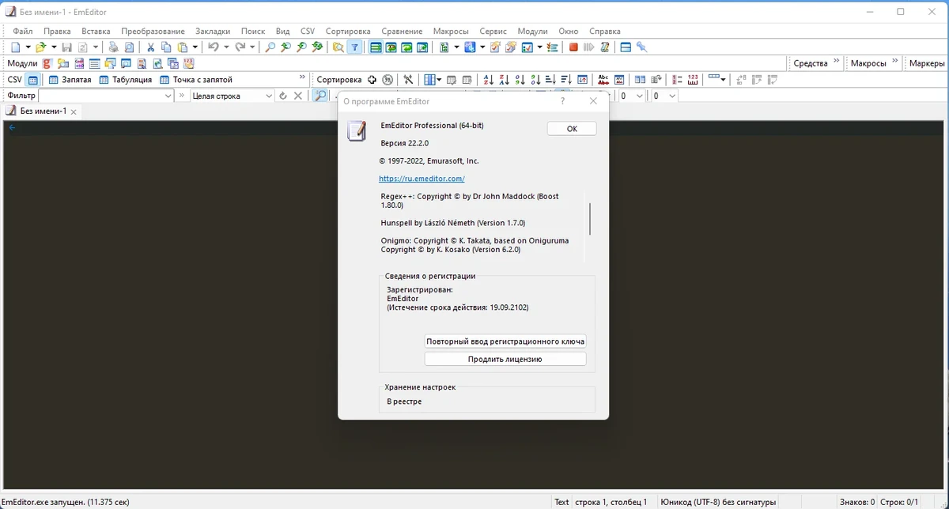Click the Run macro play icon
This screenshot has width=949, height=509.
(x=588, y=47)
